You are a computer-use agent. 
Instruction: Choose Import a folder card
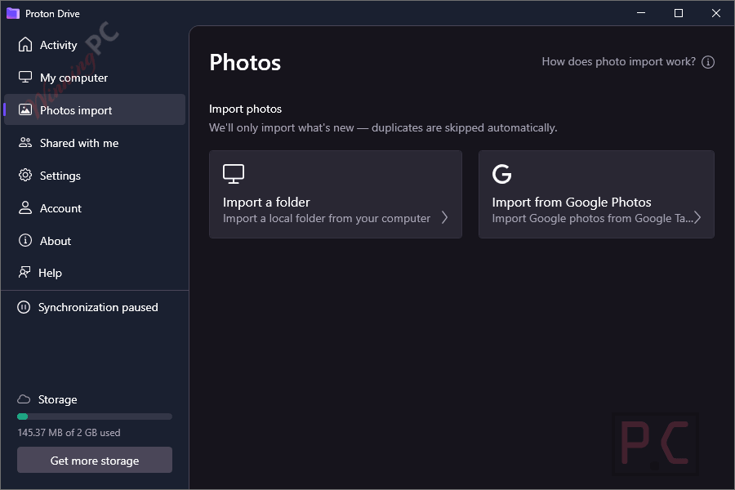[x=336, y=194]
